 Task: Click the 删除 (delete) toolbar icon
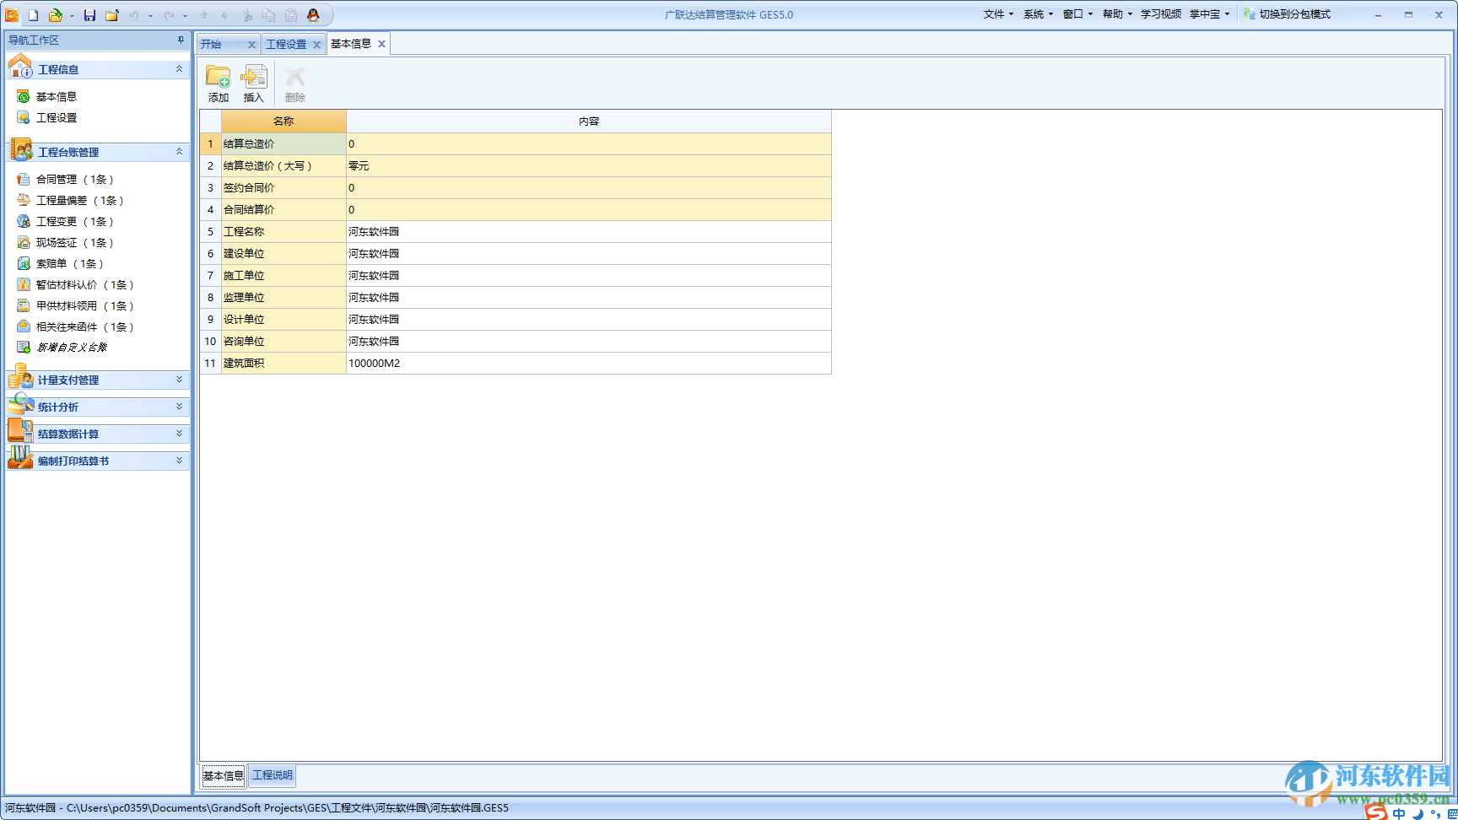pos(294,84)
